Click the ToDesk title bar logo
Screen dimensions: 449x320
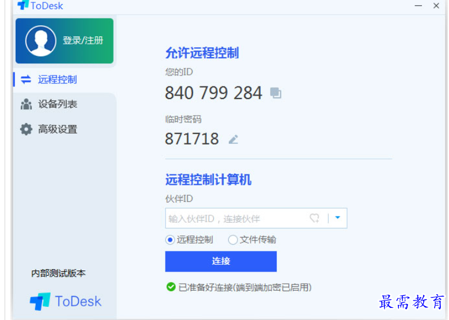(x=40, y=5)
